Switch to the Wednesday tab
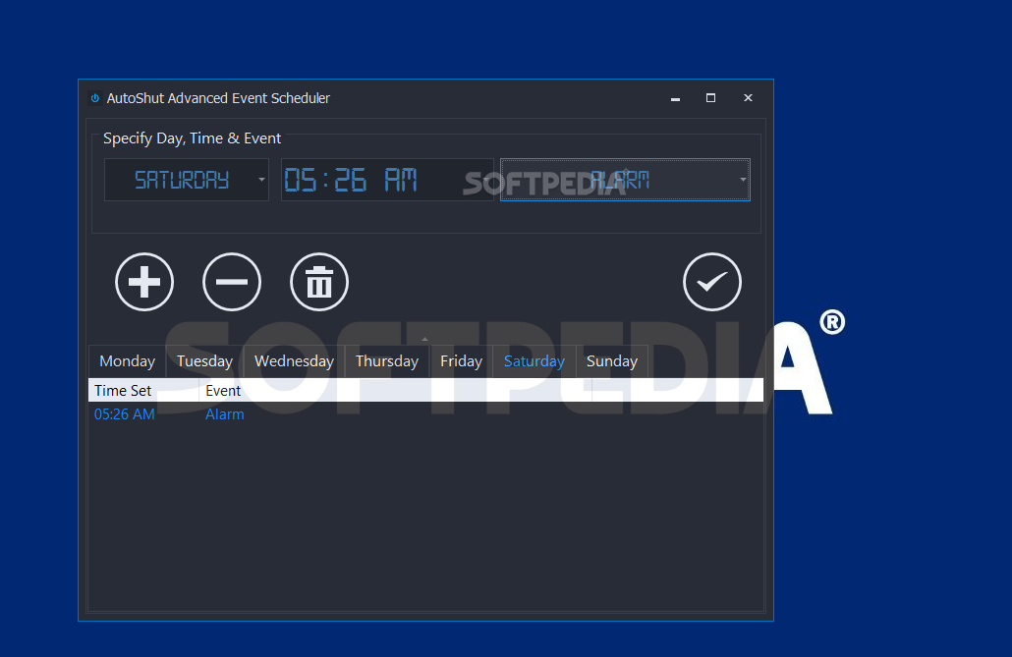 tap(294, 361)
